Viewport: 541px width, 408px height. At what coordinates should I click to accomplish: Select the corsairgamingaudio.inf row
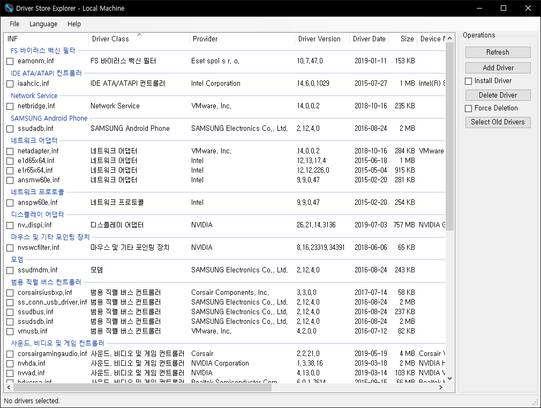point(226,354)
